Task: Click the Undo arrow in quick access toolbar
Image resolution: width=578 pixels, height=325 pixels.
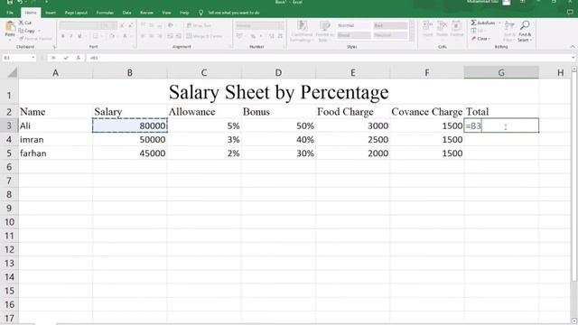Action: [20, 2]
